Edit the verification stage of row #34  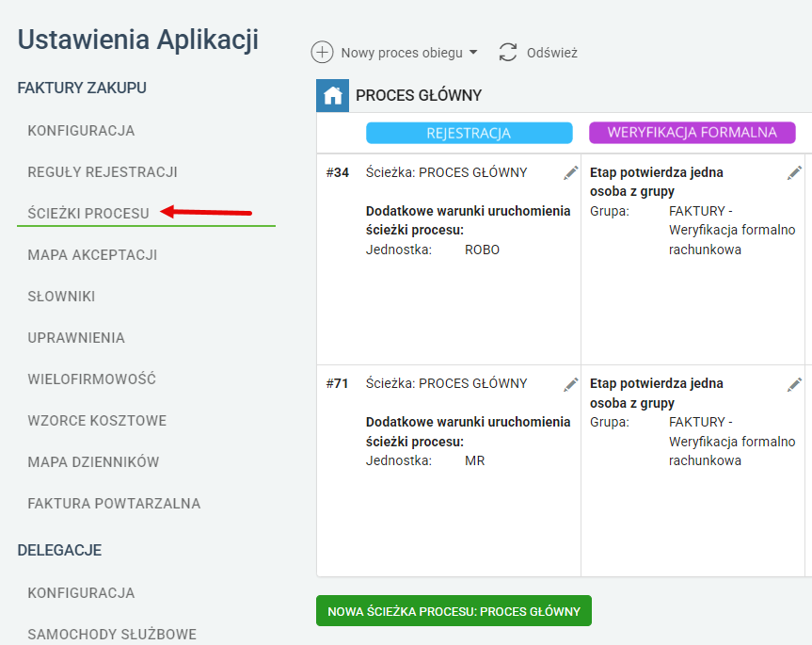click(x=794, y=173)
